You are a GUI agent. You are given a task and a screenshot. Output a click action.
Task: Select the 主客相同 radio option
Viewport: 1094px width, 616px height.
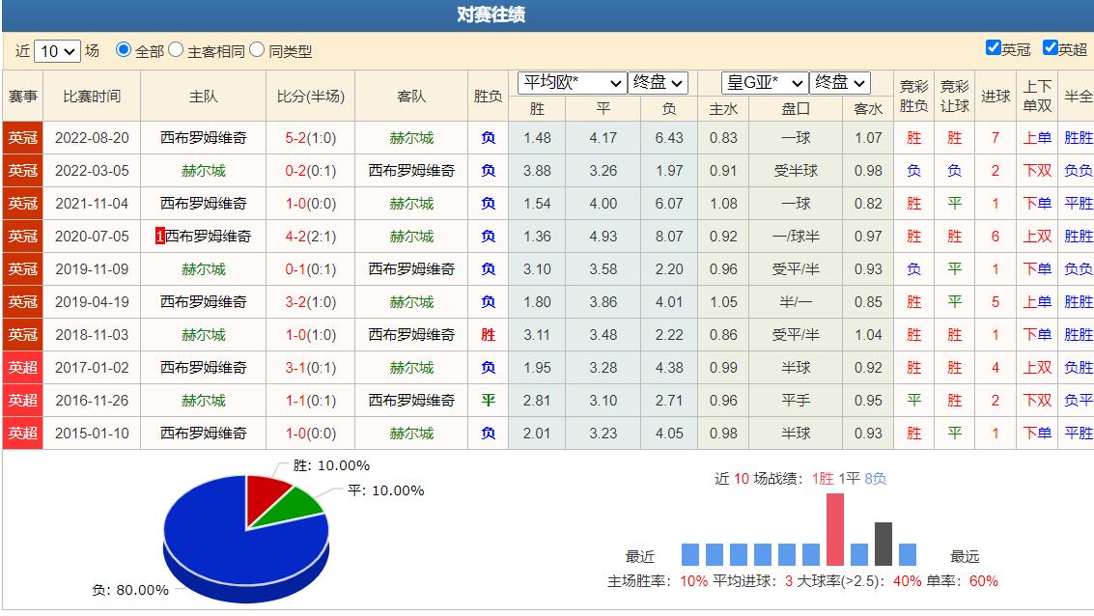(x=176, y=47)
